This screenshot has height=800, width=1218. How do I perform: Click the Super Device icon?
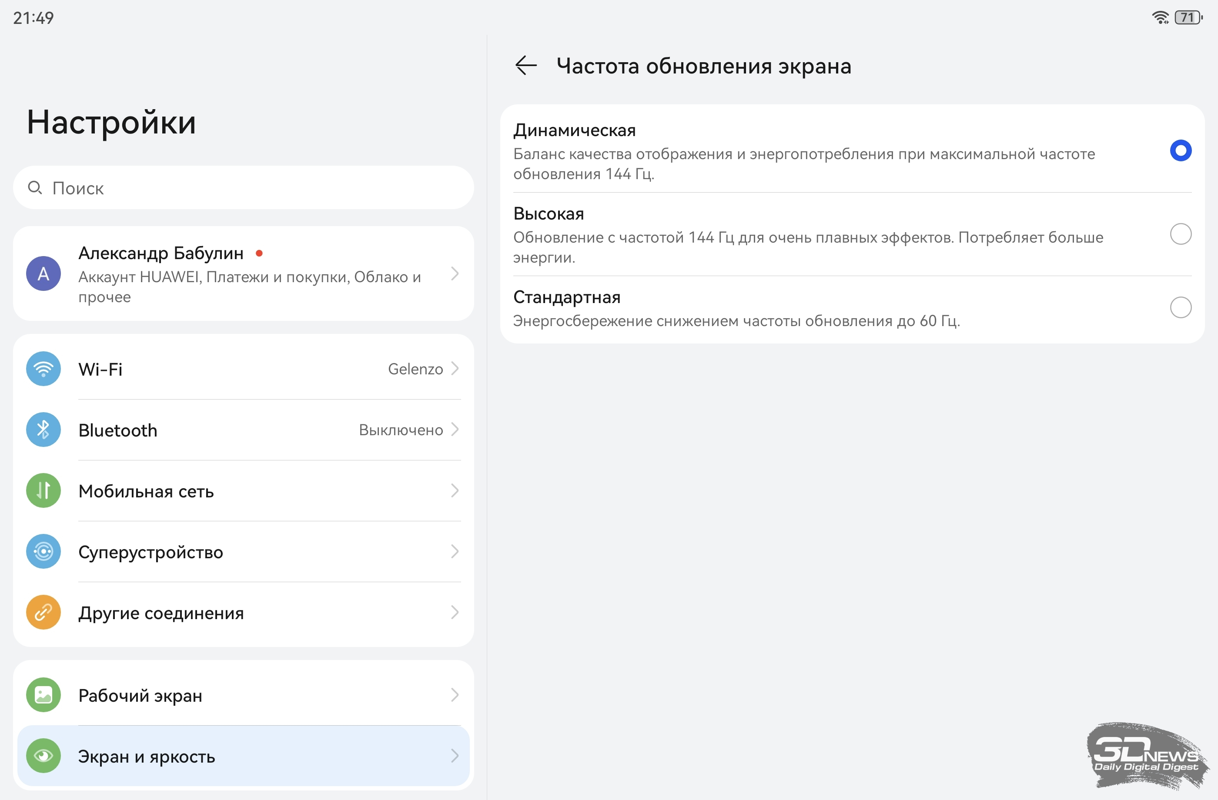click(x=43, y=551)
